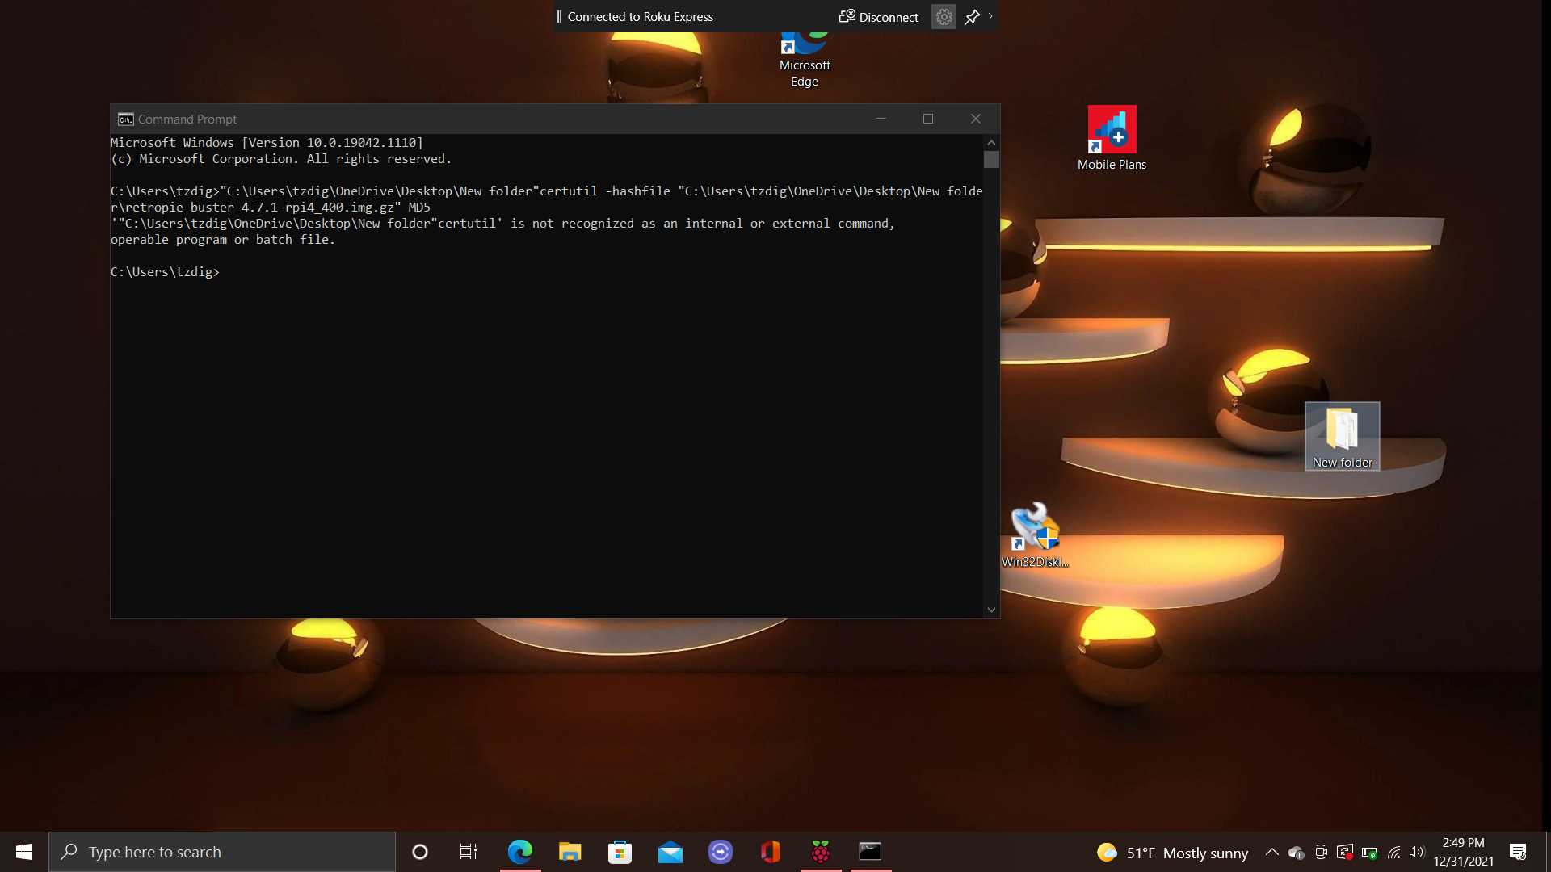The height and width of the screenshot is (872, 1551).
Task: Open the Cortana circle button
Action: click(419, 852)
